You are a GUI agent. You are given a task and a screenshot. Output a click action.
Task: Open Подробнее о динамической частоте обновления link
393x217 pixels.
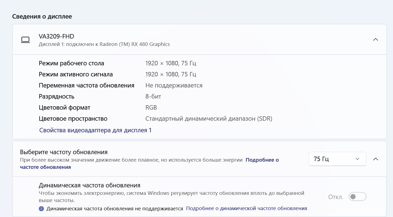click(246, 208)
